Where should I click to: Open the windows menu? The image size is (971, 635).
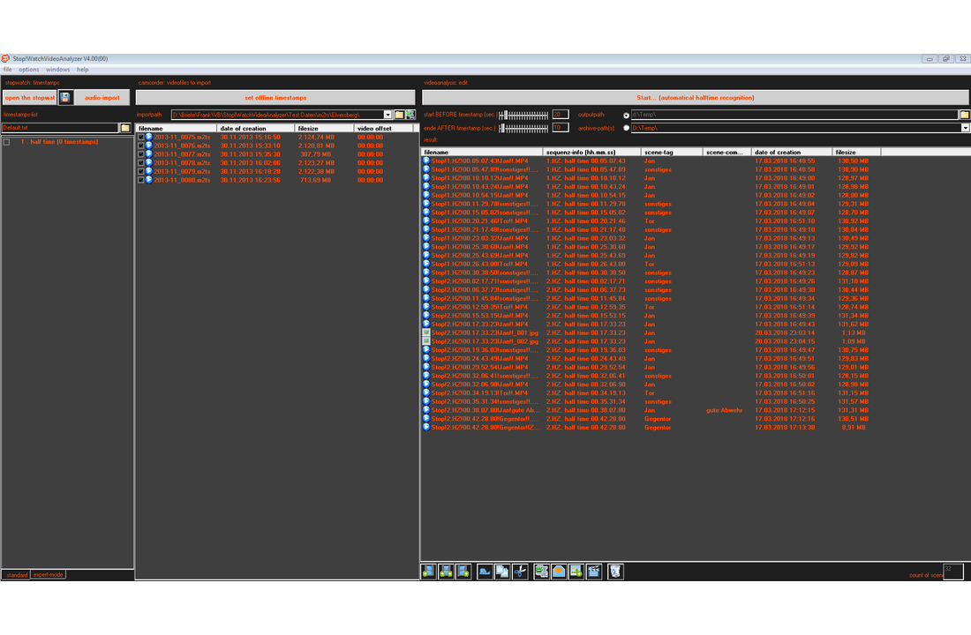pyautogui.click(x=57, y=70)
